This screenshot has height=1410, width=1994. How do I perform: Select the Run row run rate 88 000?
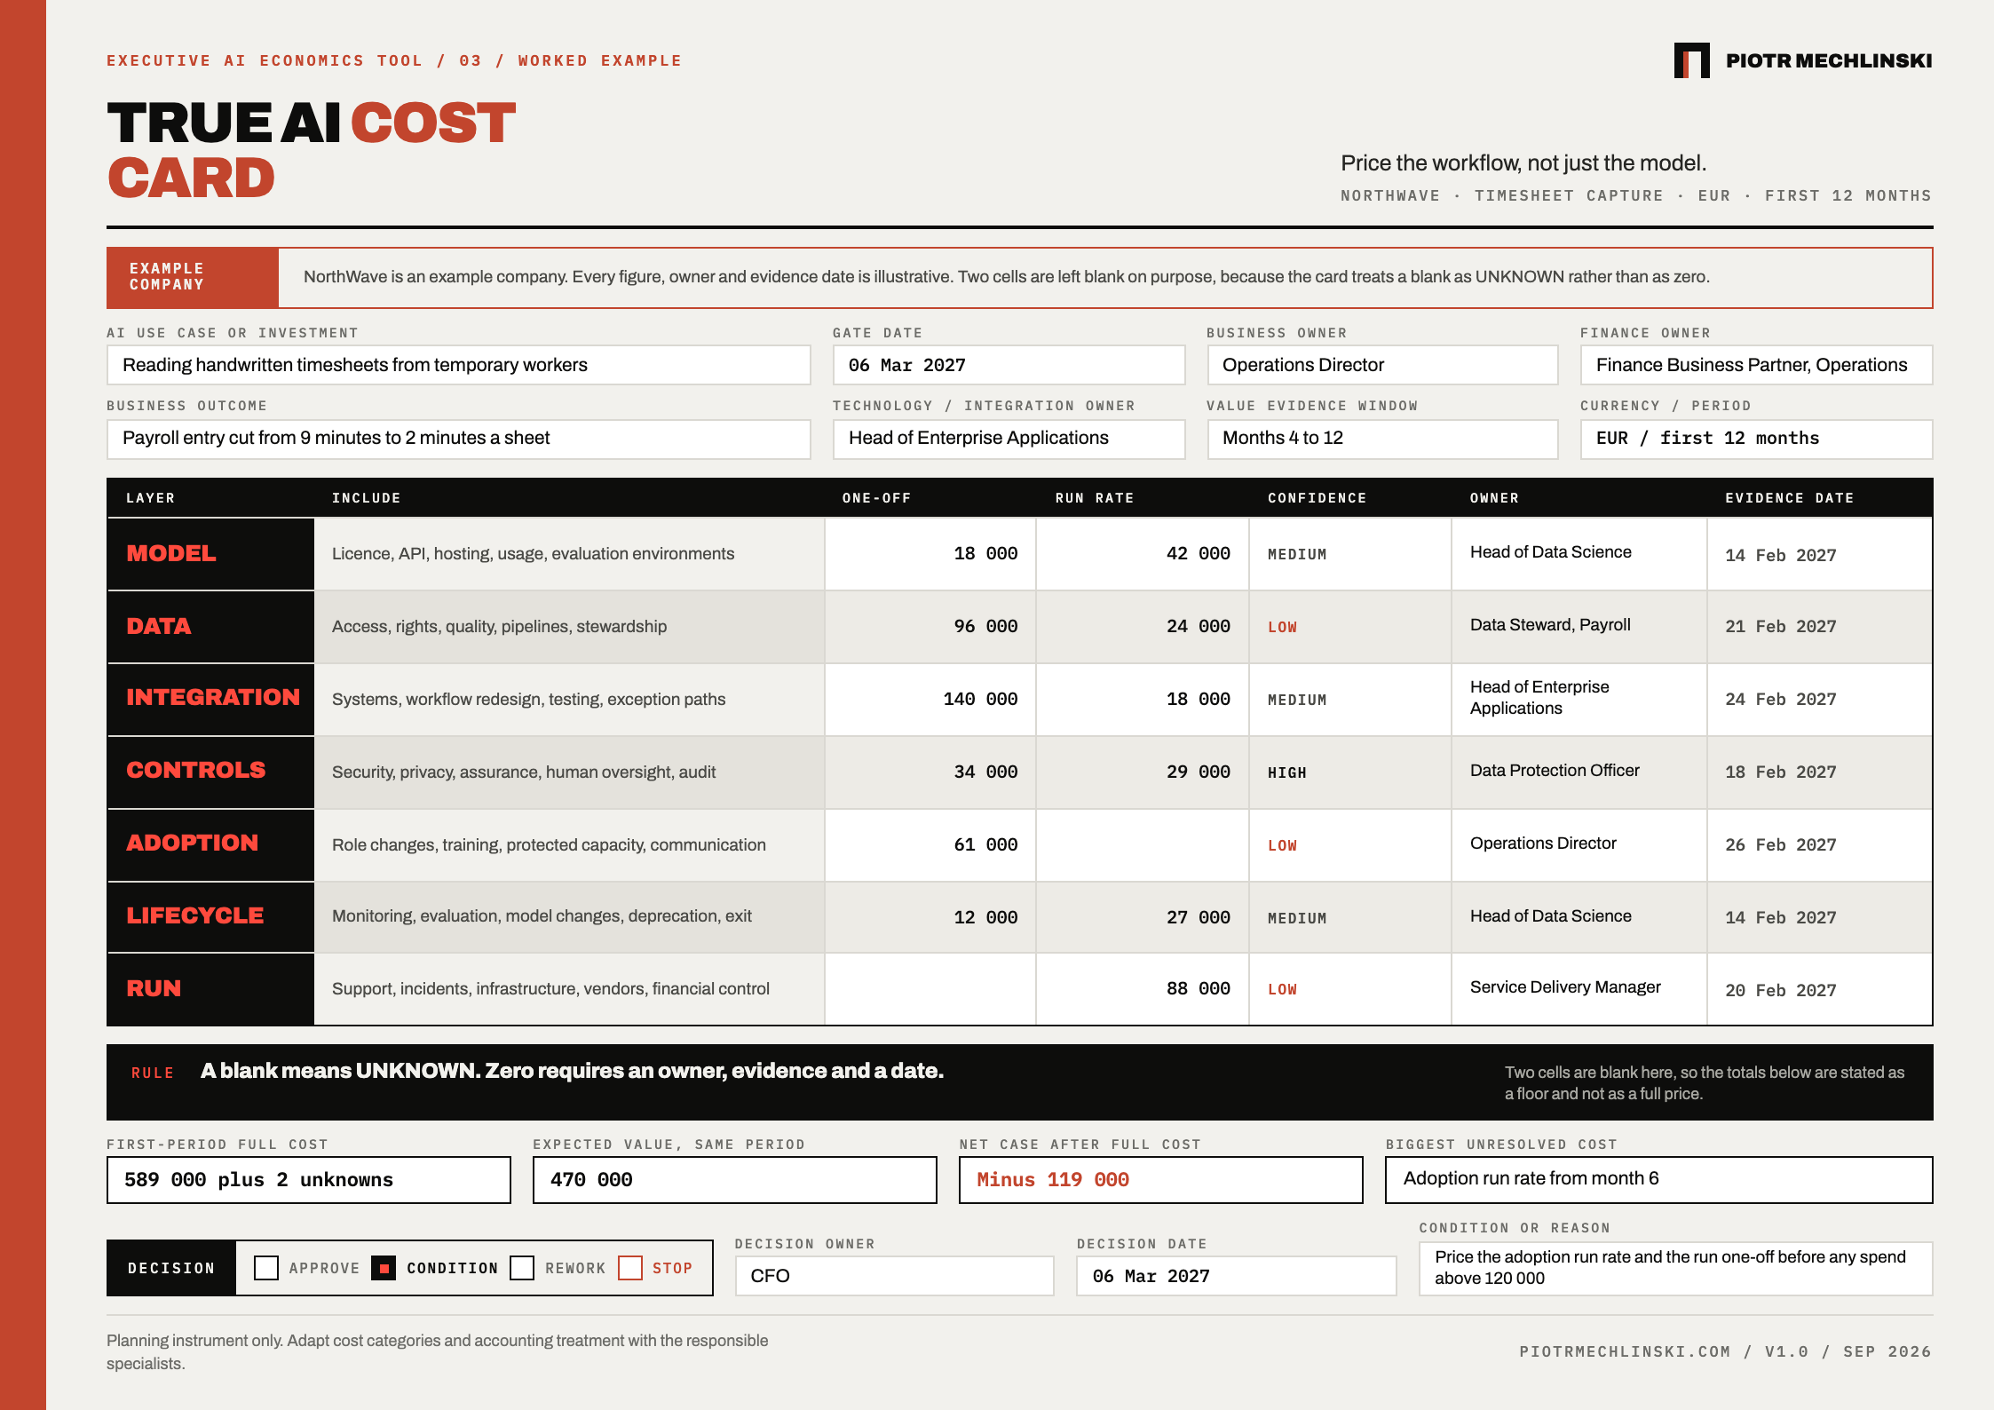[x=1198, y=988]
